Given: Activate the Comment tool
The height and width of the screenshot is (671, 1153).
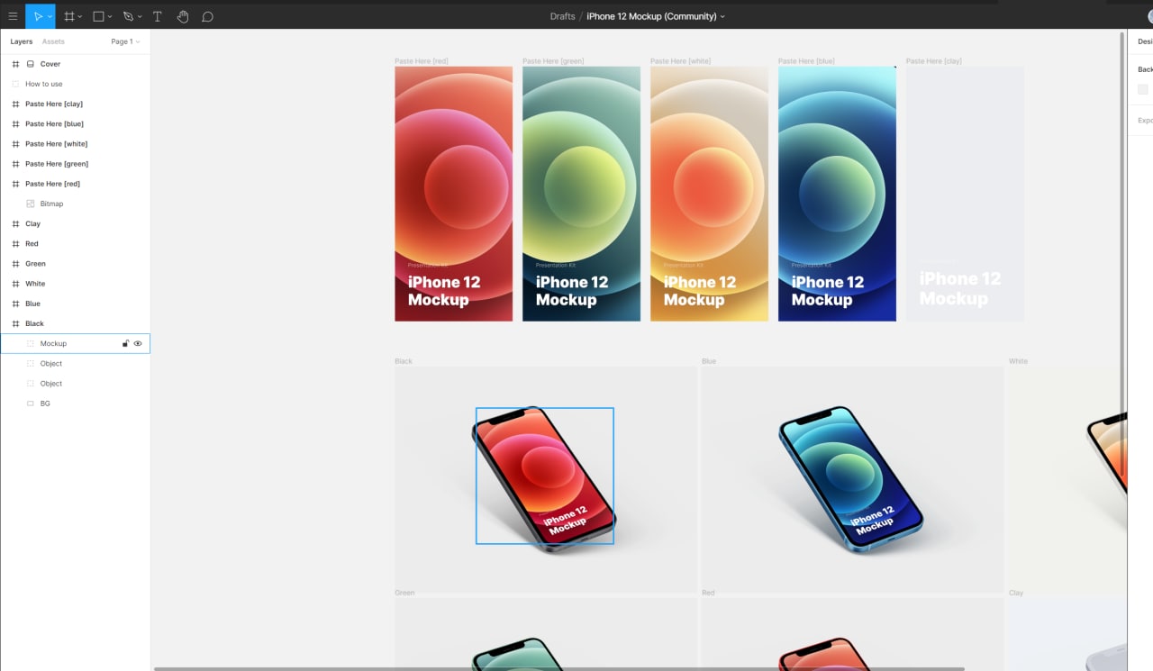Looking at the screenshot, I should click(208, 16).
